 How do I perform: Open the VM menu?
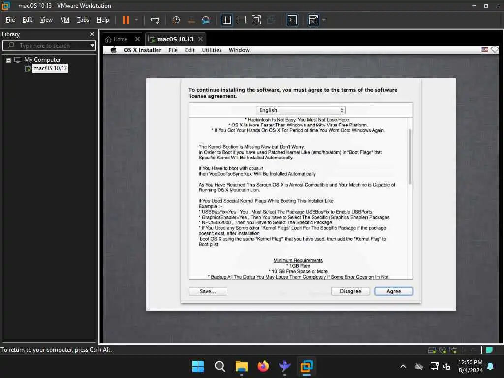(65, 20)
